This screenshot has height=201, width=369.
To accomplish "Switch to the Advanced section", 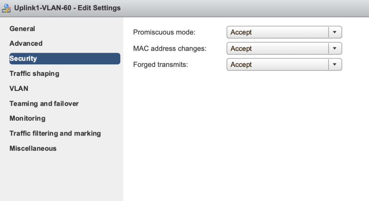I will coord(26,44).
